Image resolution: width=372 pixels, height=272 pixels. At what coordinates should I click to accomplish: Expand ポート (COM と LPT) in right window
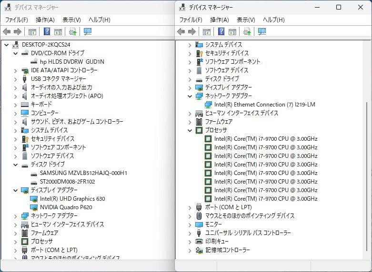click(190, 207)
